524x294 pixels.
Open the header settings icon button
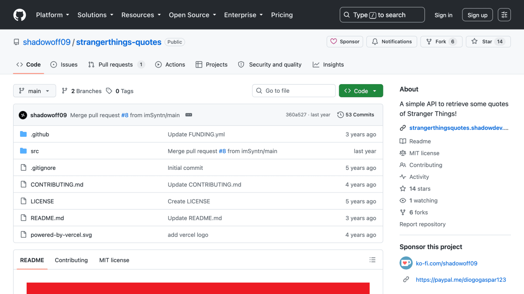pos(504,15)
